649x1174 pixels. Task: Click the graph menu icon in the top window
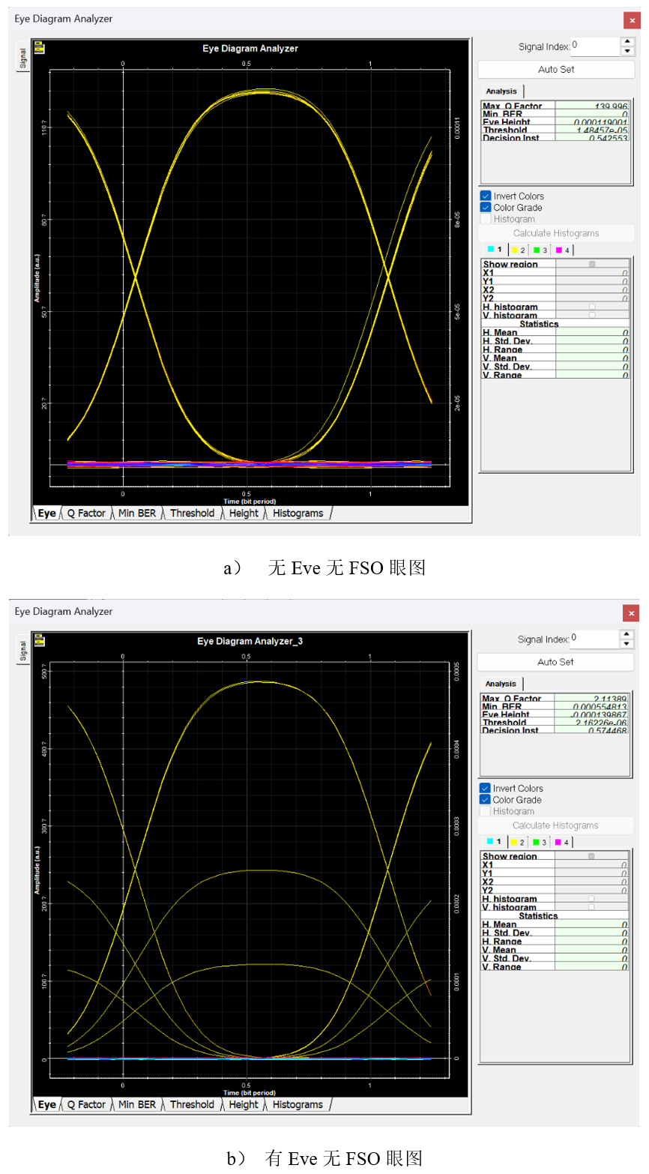pos(40,49)
